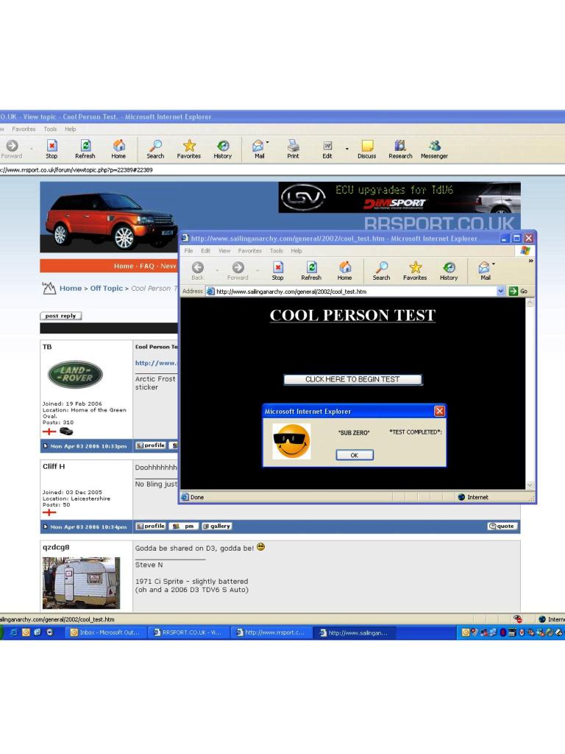Open Home breadcrumb link on forum

(x=71, y=288)
